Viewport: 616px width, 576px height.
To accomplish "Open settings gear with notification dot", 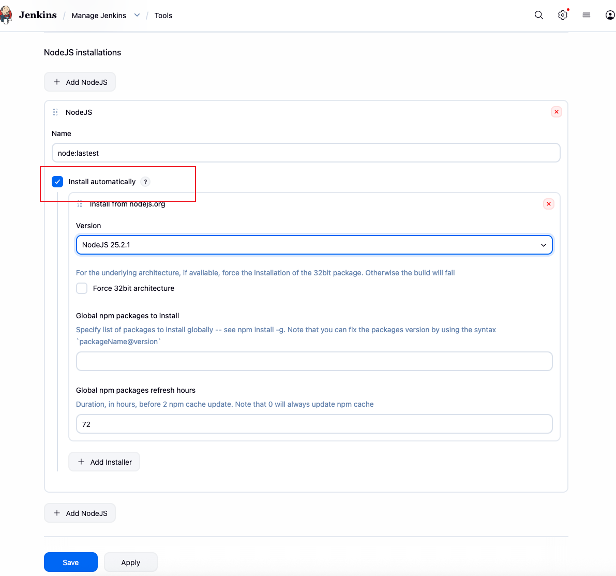I will (x=563, y=15).
